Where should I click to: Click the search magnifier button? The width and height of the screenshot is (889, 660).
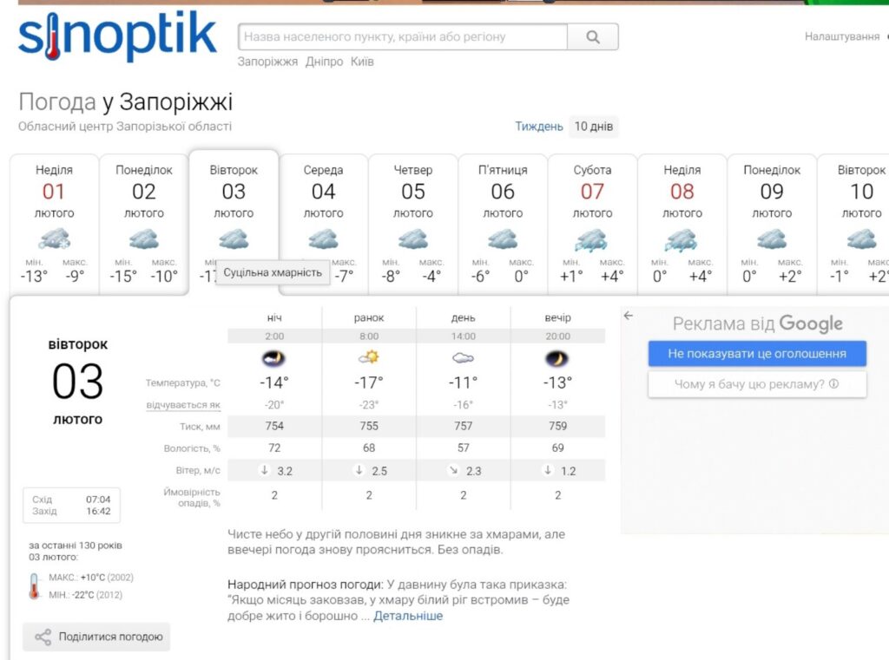pos(593,37)
